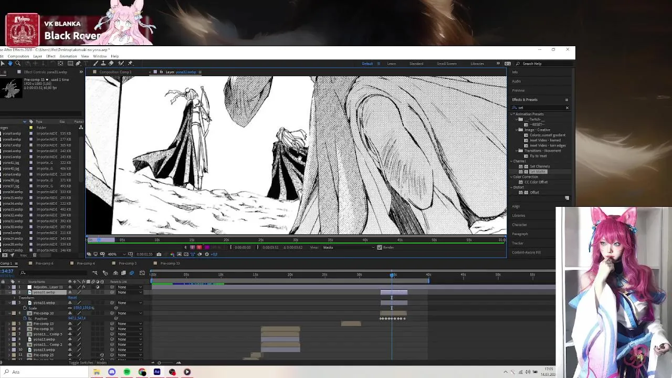The width and height of the screenshot is (672, 378).
Task: Open the Content-Aware Fill panel
Action: pyautogui.click(x=526, y=253)
